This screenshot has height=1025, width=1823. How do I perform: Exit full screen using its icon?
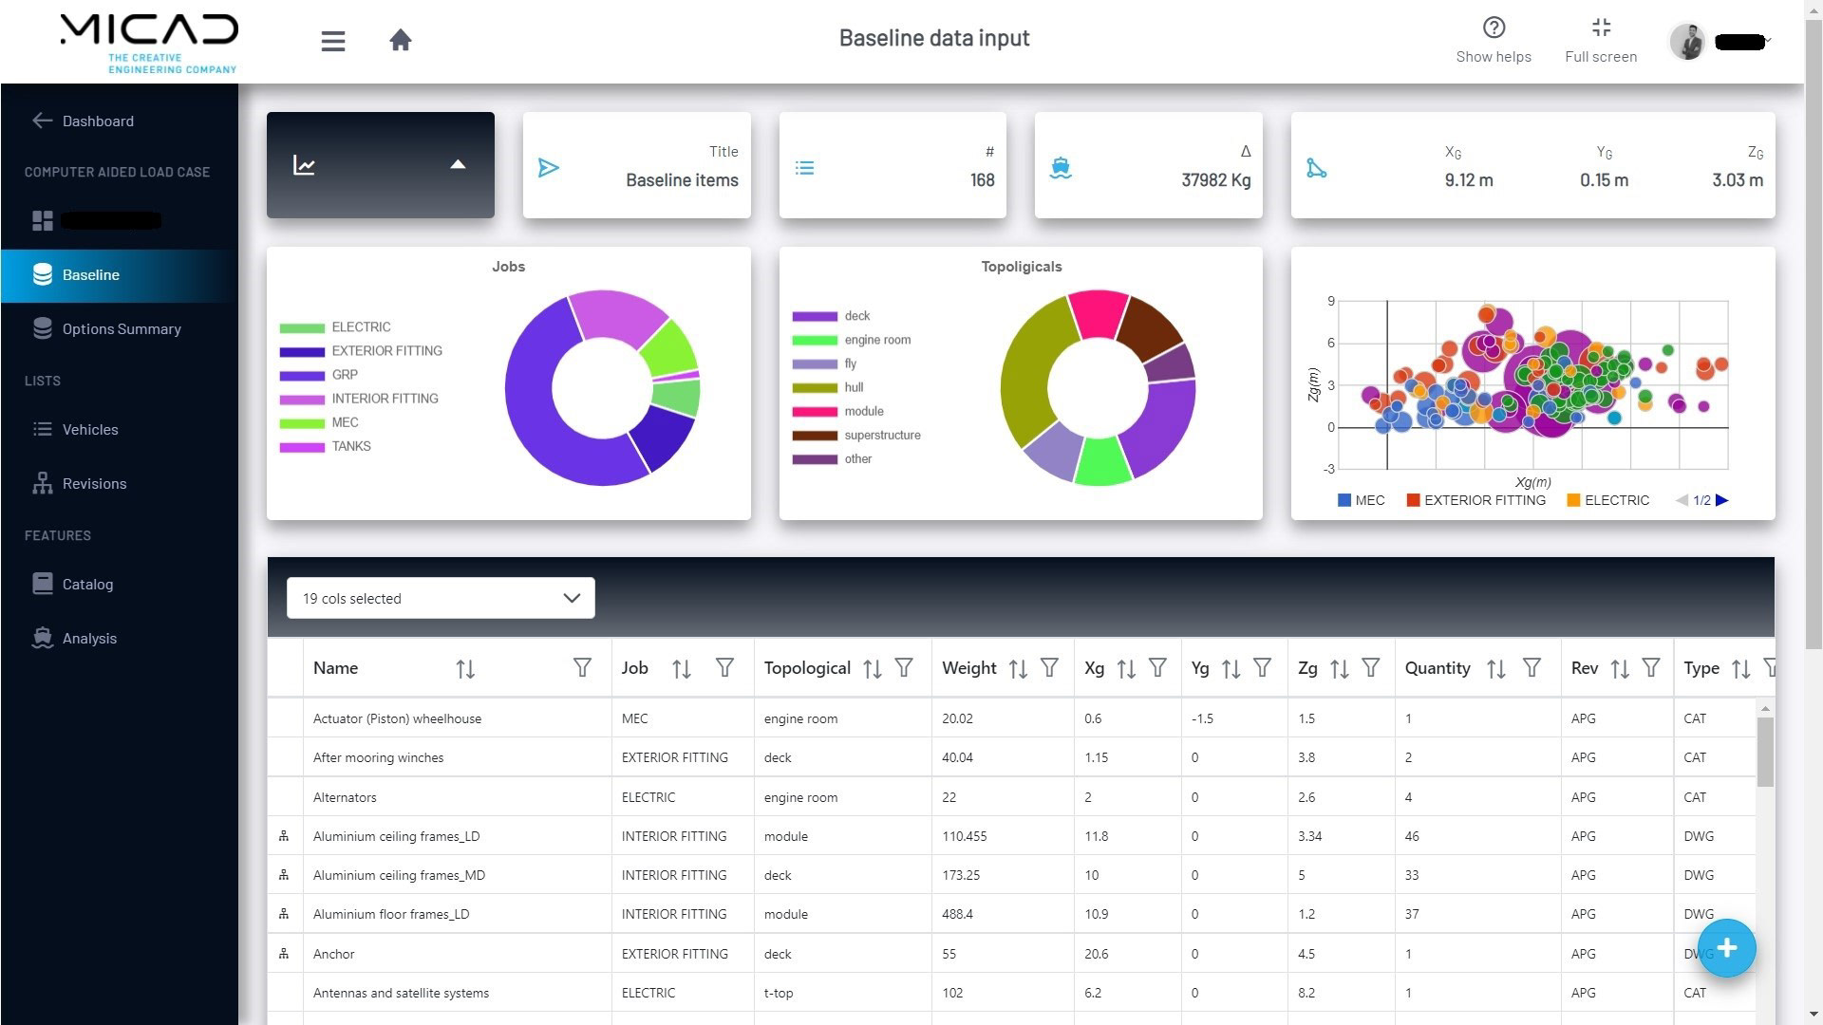[1601, 28]
